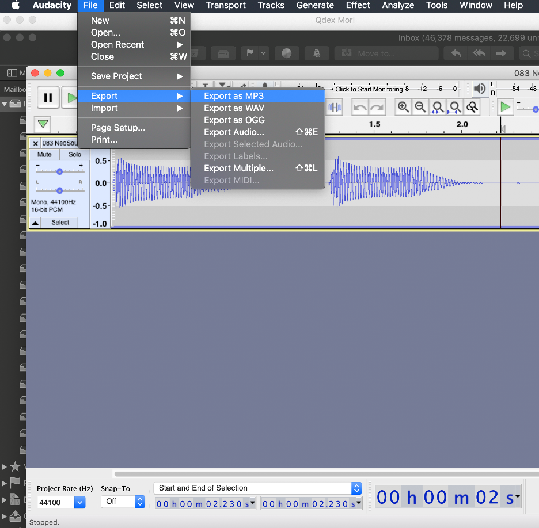Click Click to Start Monitoring meter
Screen dimensions: 539x528
pyautogui.click(x=369, y=89)
